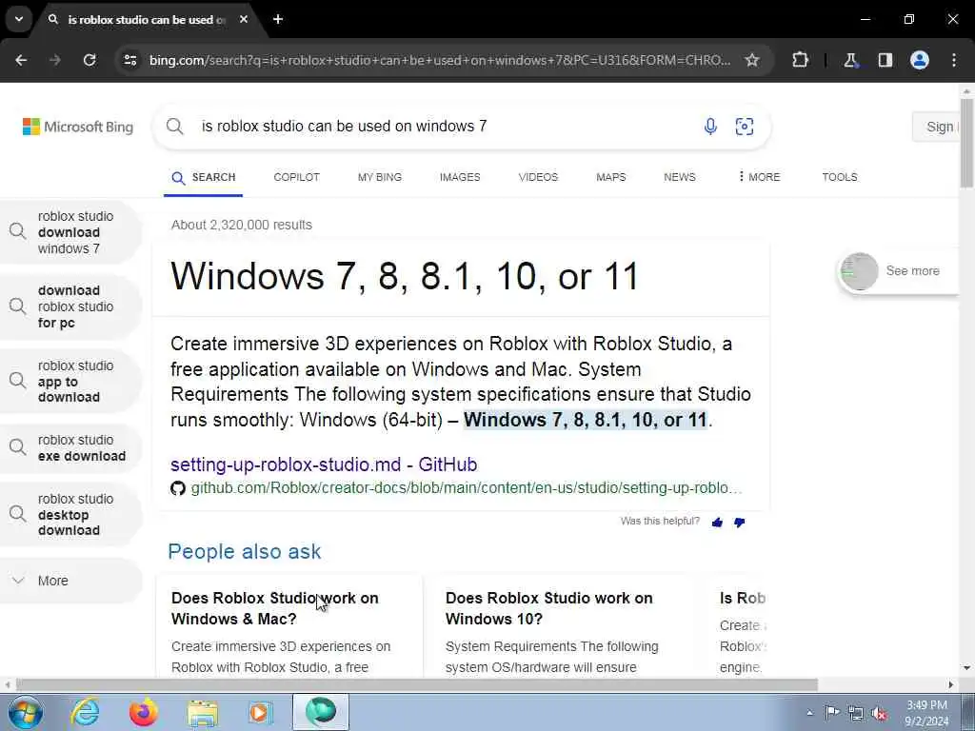Viewport: 975px width, 731px height.
Task: Open site information icon in address bar
Action: [x=130, y=60]
